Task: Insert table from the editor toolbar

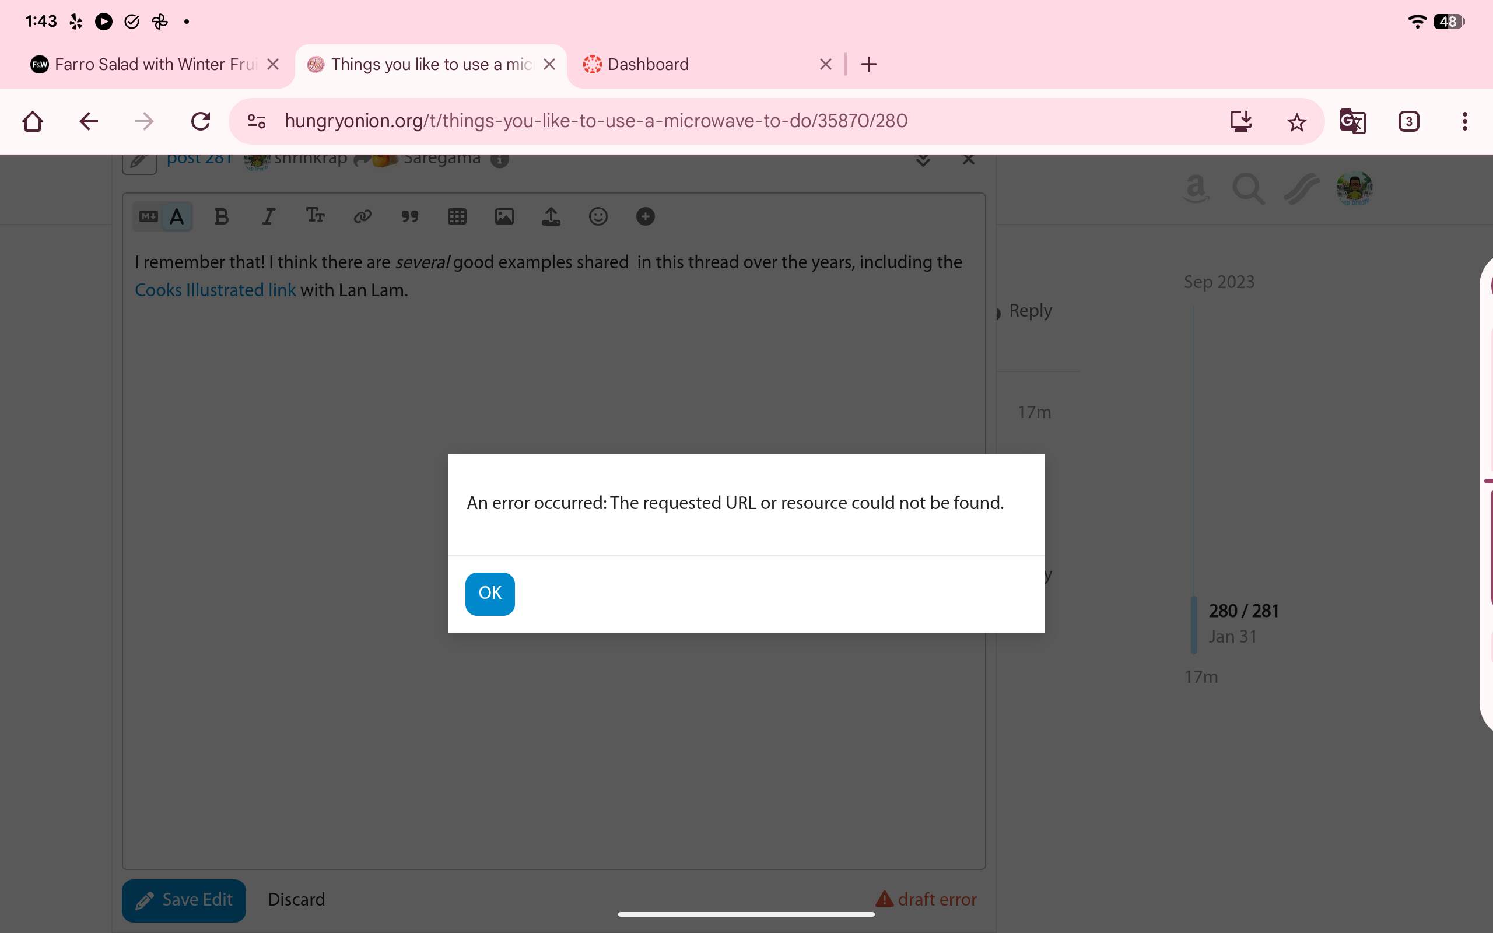Action: pos(457,216)
